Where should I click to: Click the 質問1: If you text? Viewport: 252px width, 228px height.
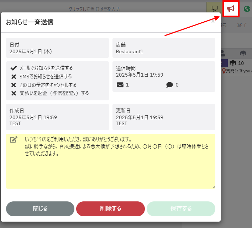[x=239, y=71]
